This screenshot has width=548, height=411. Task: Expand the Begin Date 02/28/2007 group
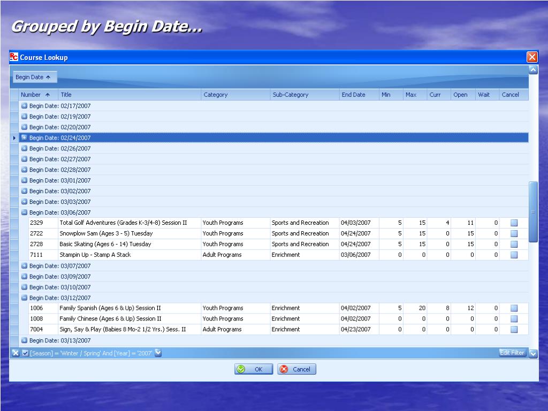pos(24,170)
